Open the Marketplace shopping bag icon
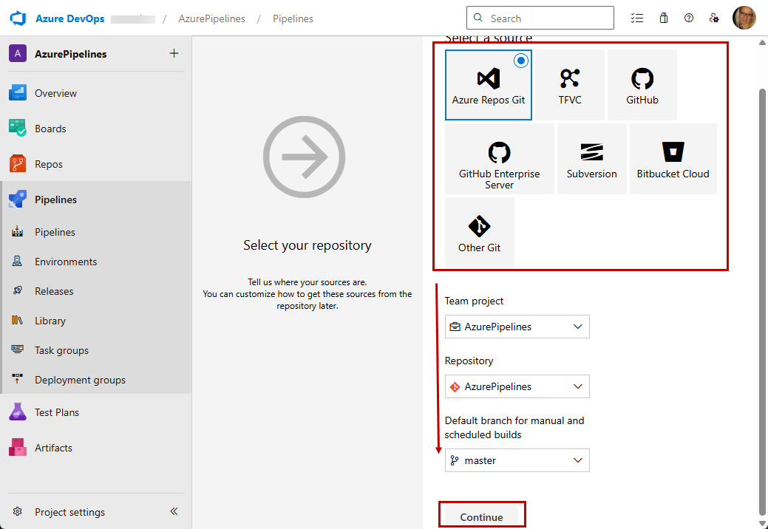Viewport: 768px width, 529px height. click(x=664, y=18)
